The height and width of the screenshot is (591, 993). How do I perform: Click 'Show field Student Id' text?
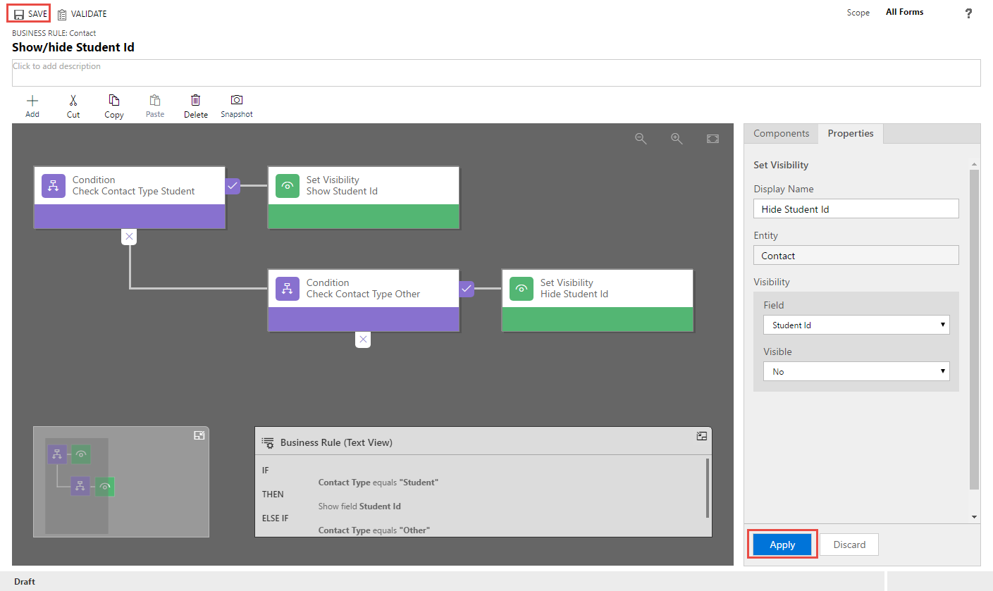pyautogui.click(x=359, y=506)
